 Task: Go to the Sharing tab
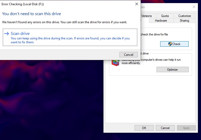(x=184, y=21)
